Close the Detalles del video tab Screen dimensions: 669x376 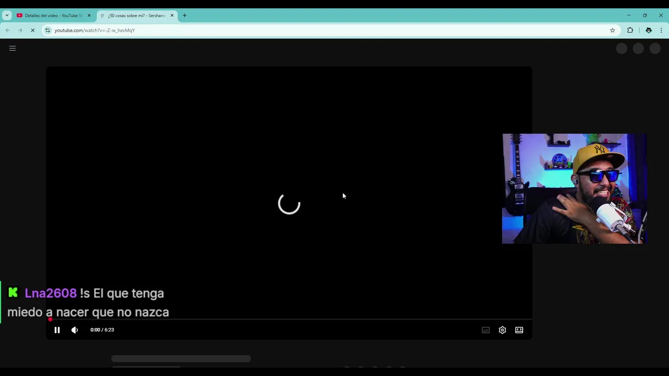tap(89, 16)
